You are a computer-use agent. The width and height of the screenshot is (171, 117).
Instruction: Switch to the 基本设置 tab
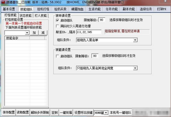point(9,9)
